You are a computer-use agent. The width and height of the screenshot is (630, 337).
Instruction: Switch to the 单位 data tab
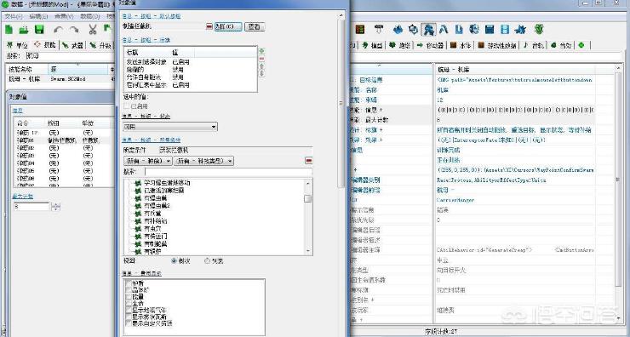pos(17,45)
